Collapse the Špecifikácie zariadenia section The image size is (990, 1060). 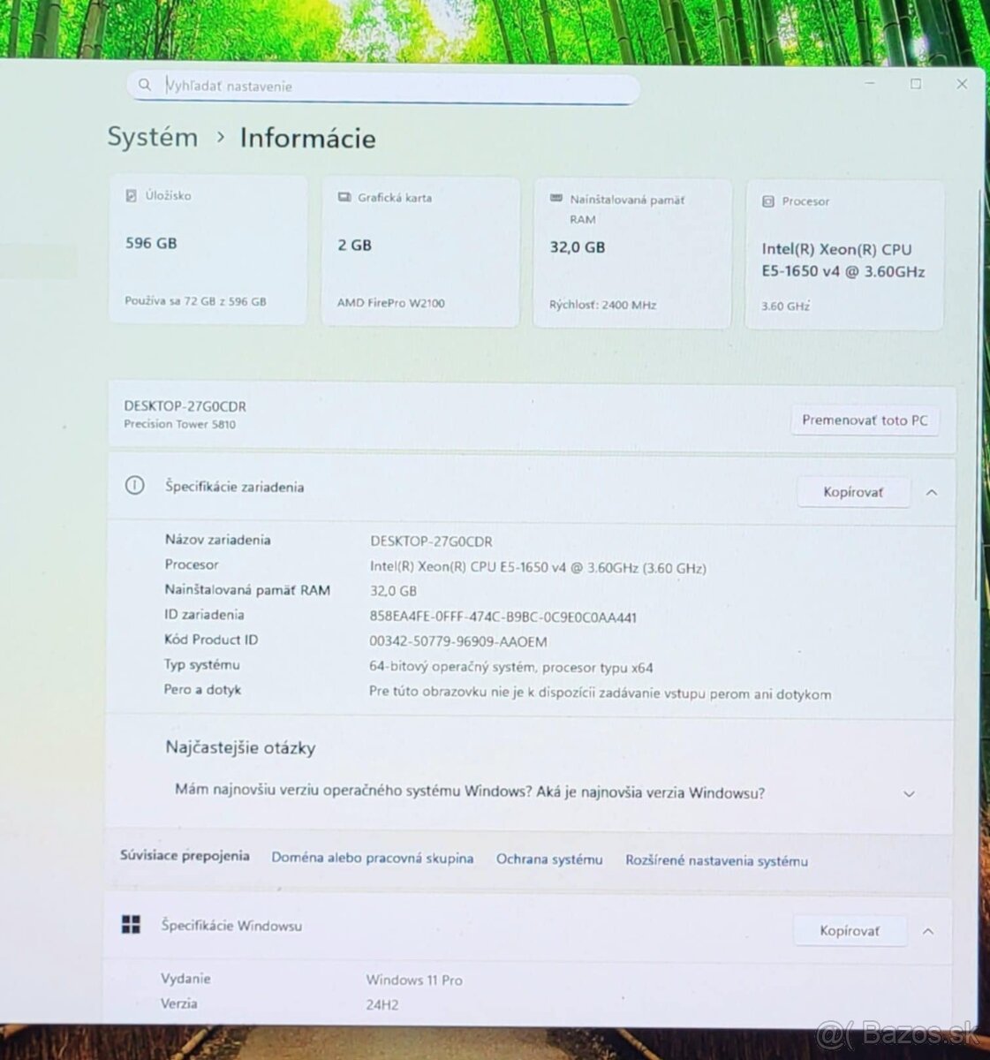tap(932, 493)
